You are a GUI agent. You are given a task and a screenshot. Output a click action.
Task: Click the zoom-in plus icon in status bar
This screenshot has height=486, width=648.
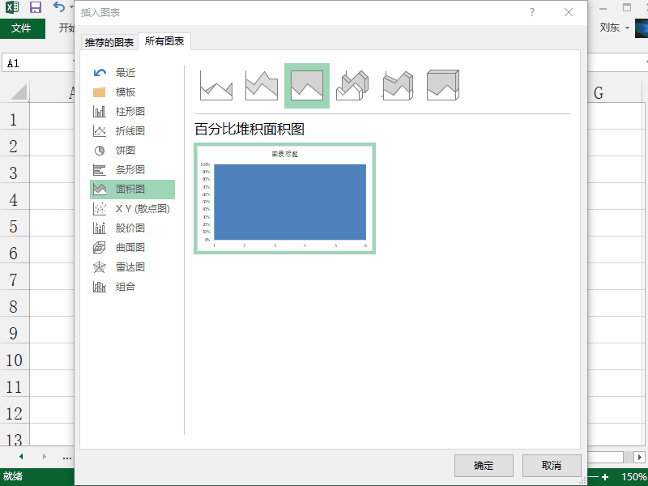pos(605,476)
